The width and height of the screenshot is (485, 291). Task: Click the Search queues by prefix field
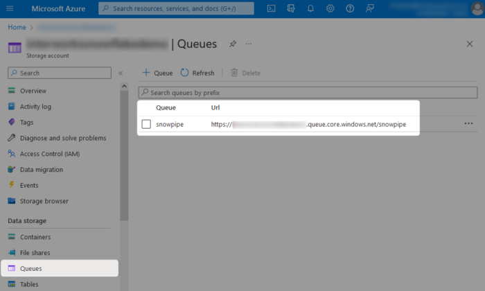(x=308, y=92)
